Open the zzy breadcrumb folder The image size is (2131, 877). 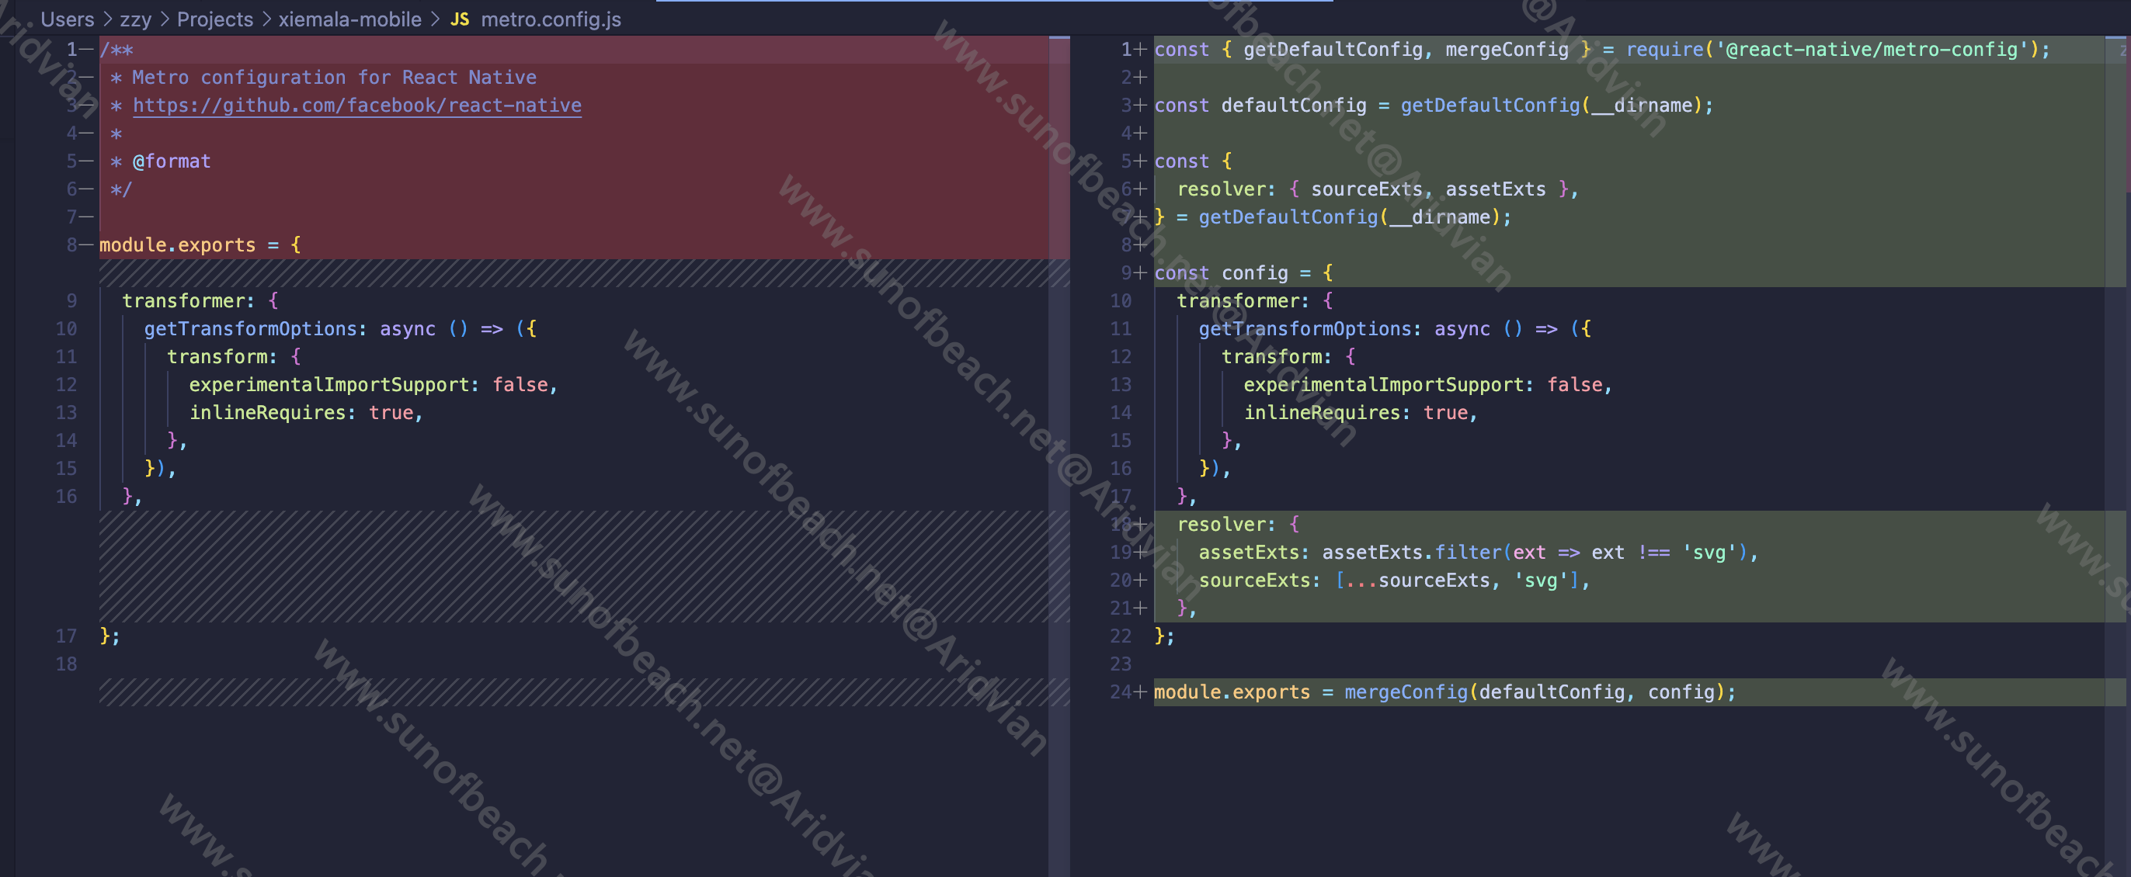pos(136,19)
